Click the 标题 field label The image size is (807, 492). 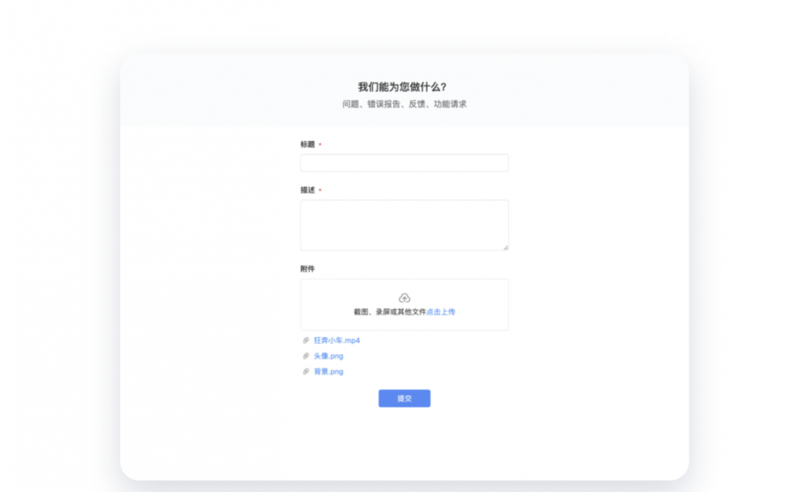point(307,144)
